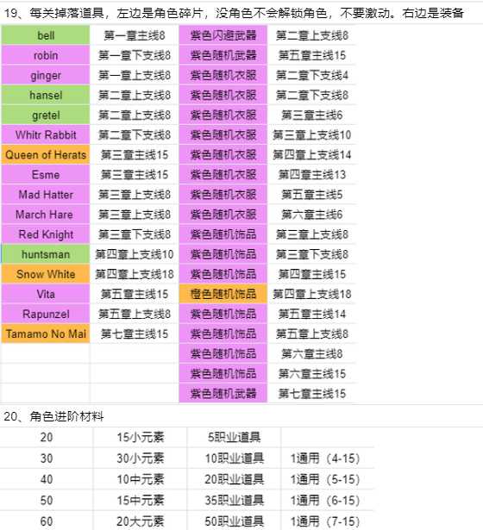Image resolution: width=483 pixels, height=530 pixels.
Task: Select the 'Whitr Rabbit' cell
Action: [x=46, y=134]
